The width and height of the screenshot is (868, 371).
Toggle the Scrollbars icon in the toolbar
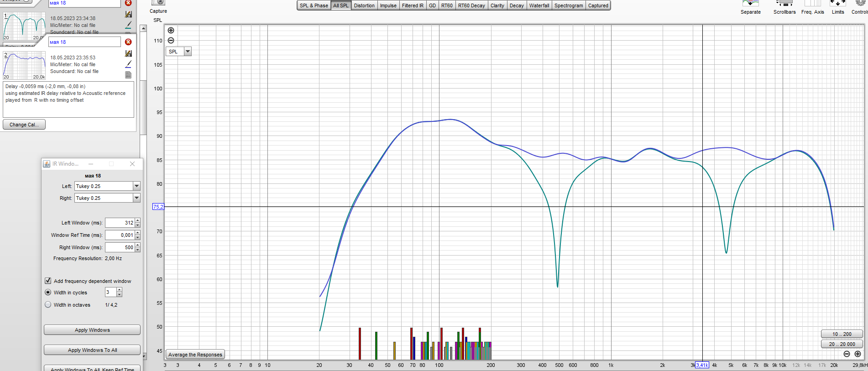(x=784, y=4)
